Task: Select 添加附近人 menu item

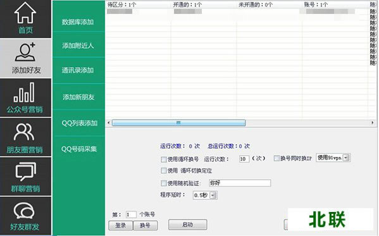Action: tap(78, 46)
